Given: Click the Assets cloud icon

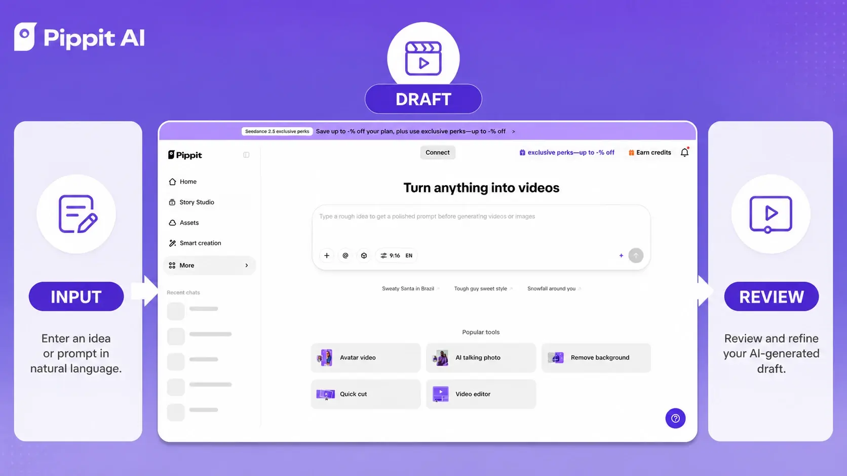Looking at the screenshot, I should coord(172,223).
